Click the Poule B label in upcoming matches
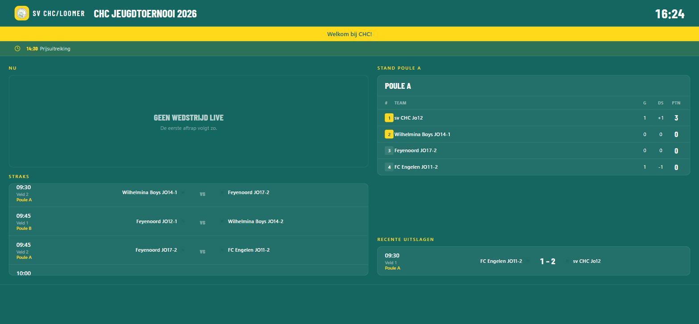This screenshot has height=324, width=699. (x=24, y=228)
